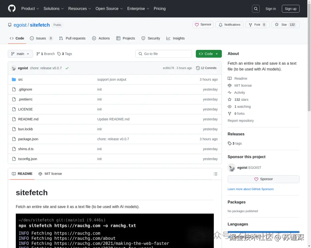Screen dimensions: 311x248
Task: Click the commit status green checkmark
Action: point(67,68)
